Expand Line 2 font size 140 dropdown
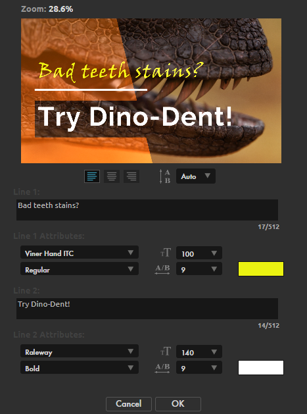The width and height of the screenshot is (307, 414). pos(199,352)
